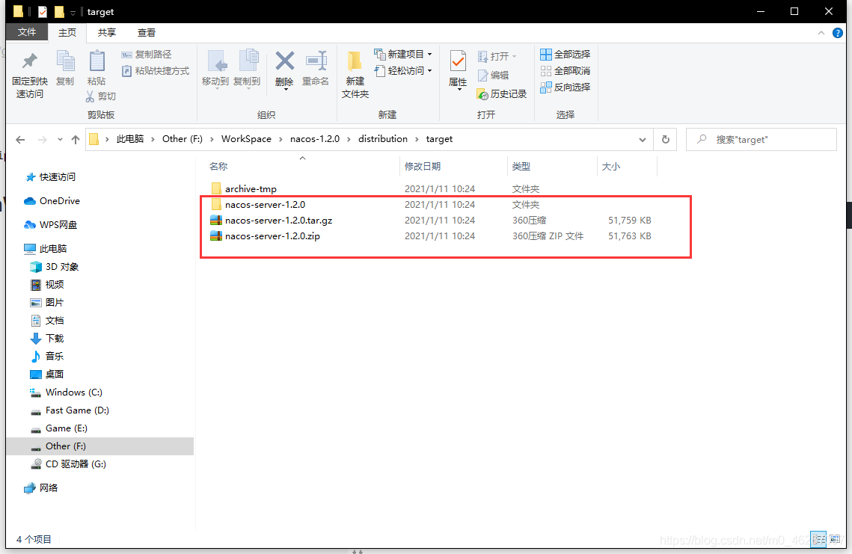Open the recent locations dropdown arrow
This screenshot has height=554, width=852.
60,140
